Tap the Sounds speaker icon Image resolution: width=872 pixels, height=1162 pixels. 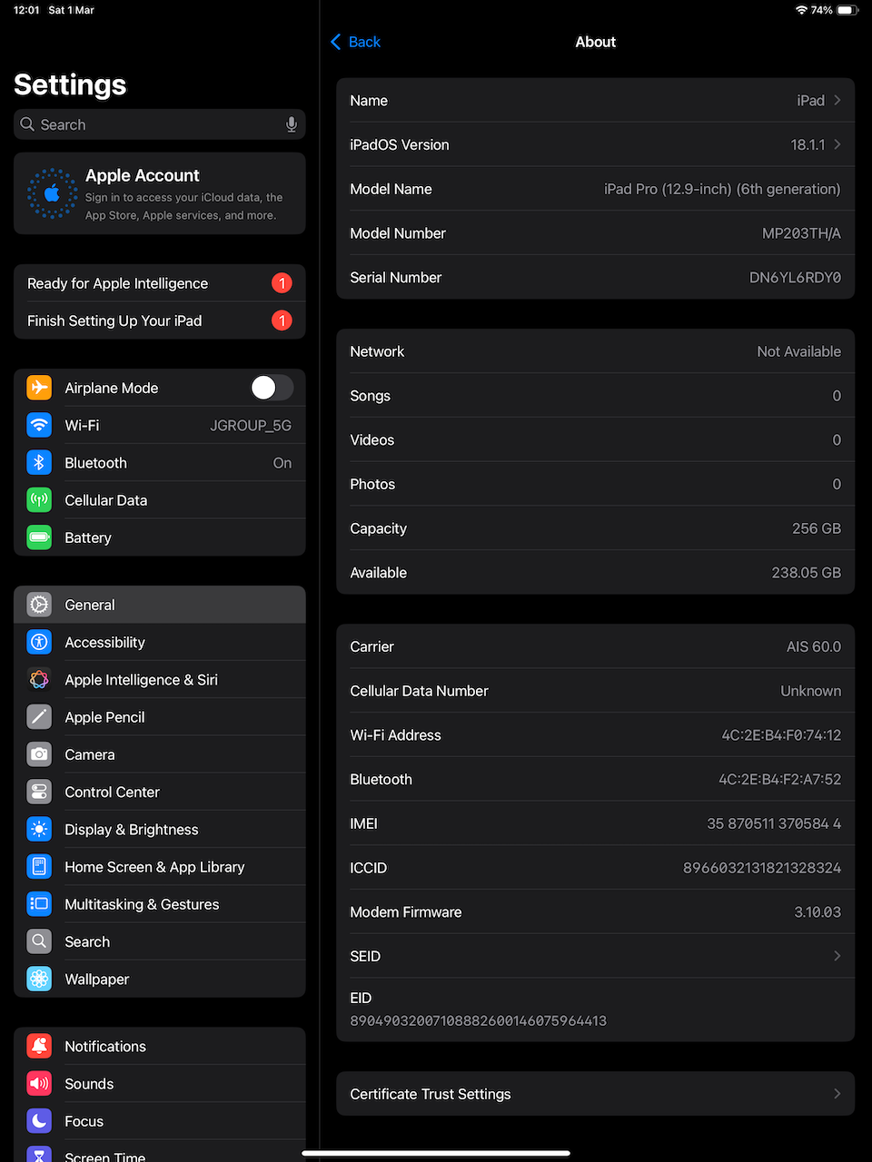[39, 1083]
